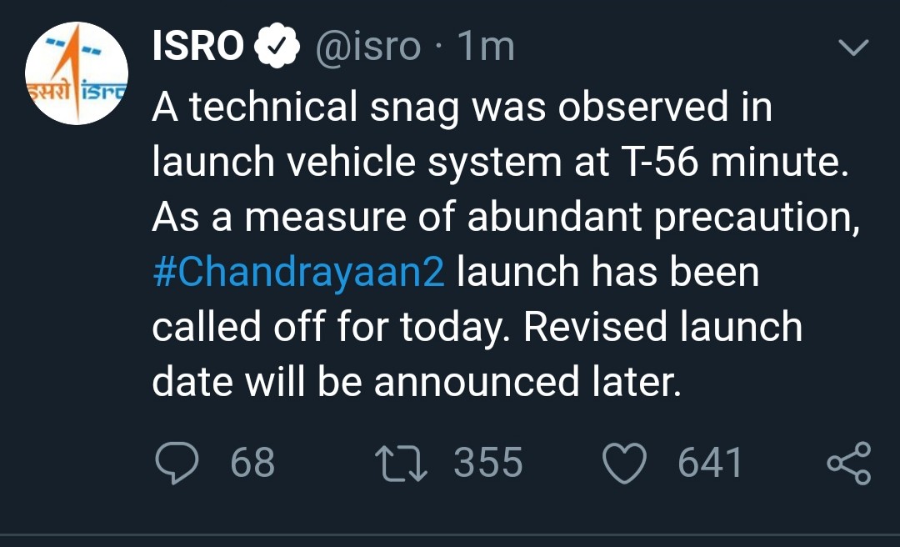The width and height of the screenshot is (900, 547).
Task: Click the orange rocket in ISRO logo
Action: 67,72
